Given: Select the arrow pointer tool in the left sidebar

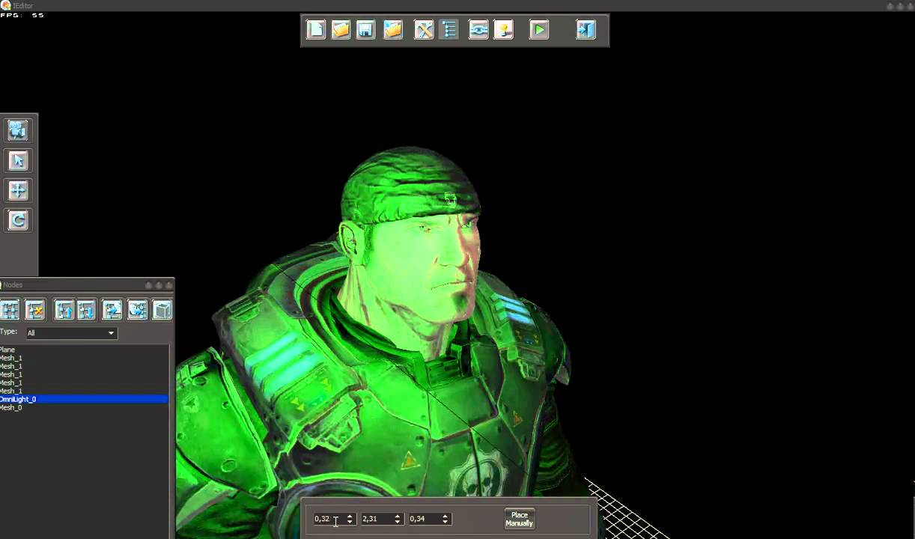Looking at the screenshot, I should pos(18,160).
